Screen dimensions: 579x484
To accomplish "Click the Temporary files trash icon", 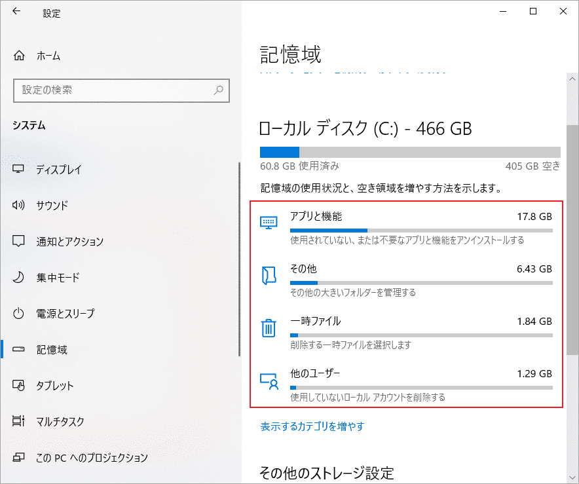I will click(269, 327).
